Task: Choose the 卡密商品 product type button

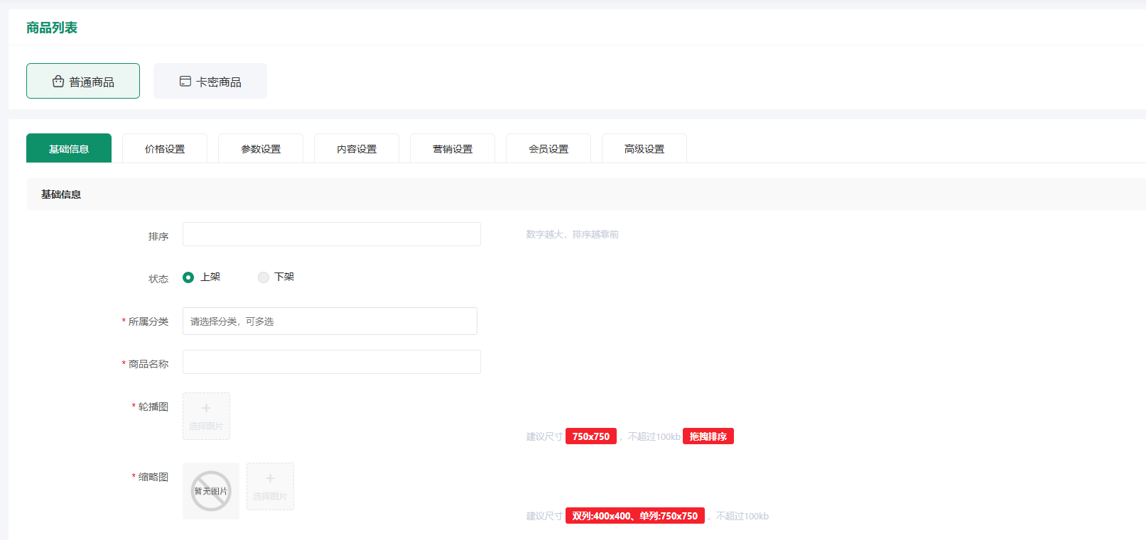Action: [210, 82]
